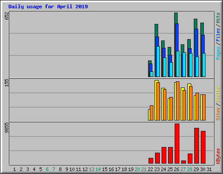This screenshot has width=223, height=174.
Task: Click day number '19' on x-axis
Action: [131, 169]
